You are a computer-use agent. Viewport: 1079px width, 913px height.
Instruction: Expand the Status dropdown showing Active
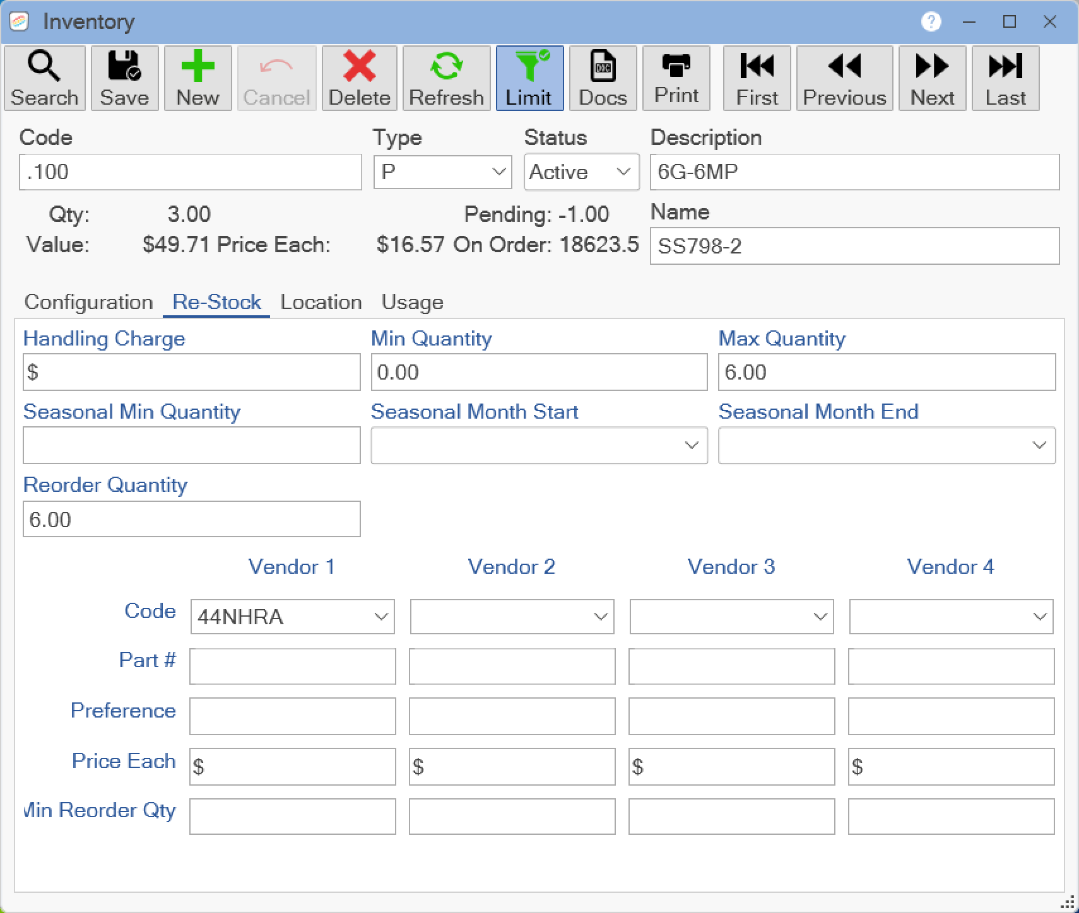click(581, 172)
